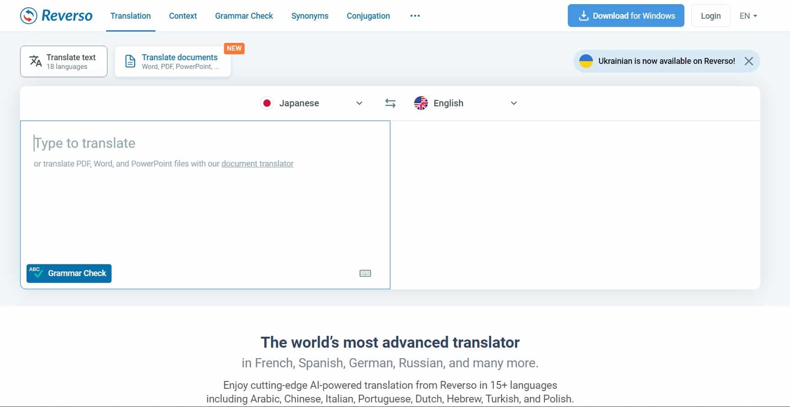Click the Japanese flag icon

click(x=267, y=103)
